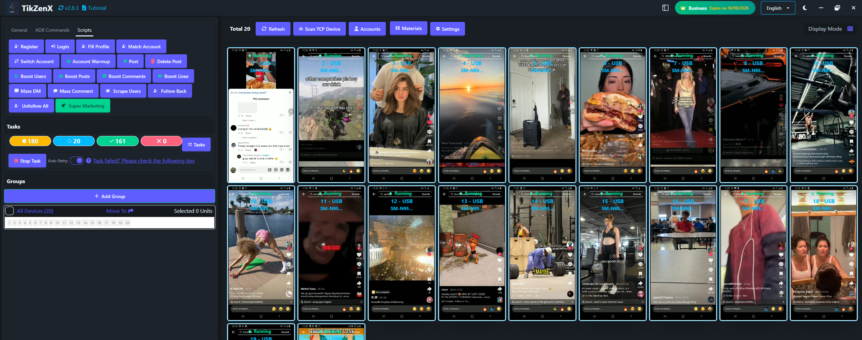Click the help icon beside Auto Retry
Image resolution: width=862 pixels, height=340 pixels.
click(89, 161)
